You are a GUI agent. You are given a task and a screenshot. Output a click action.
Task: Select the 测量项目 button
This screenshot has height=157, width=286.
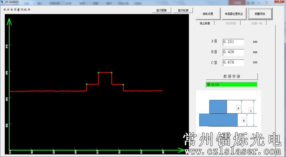pyautogui.click(x=260, y=14)
